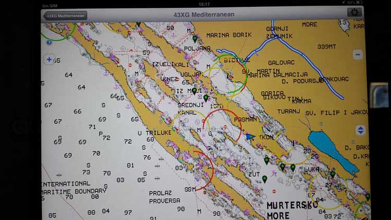Viewport: 391px width, 220px height.
Task: Tap the Marina Dalmacija label on the map
Action: coord(277,75)
